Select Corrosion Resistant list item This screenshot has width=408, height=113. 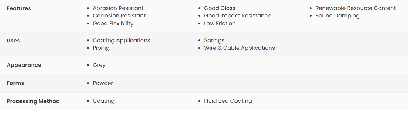(119, 16)
